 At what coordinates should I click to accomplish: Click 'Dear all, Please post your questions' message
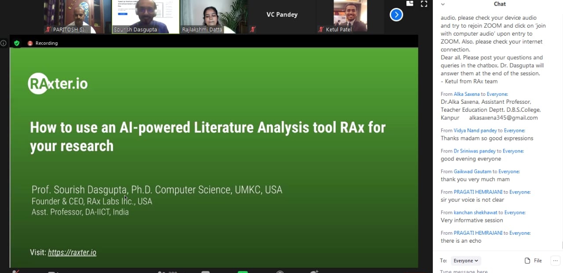[x=492, y=66]
